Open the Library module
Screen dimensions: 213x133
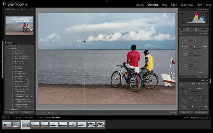[x=140, y=5]
